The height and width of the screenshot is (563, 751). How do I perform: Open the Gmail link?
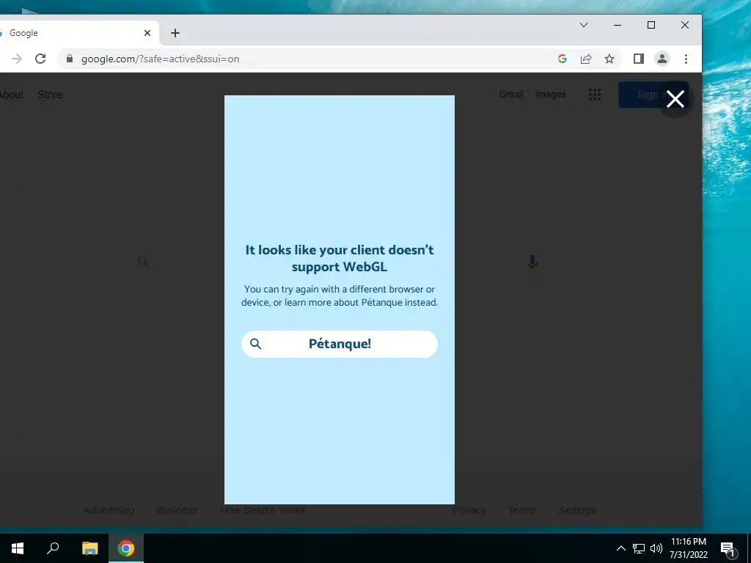click(x=511, y=95)
